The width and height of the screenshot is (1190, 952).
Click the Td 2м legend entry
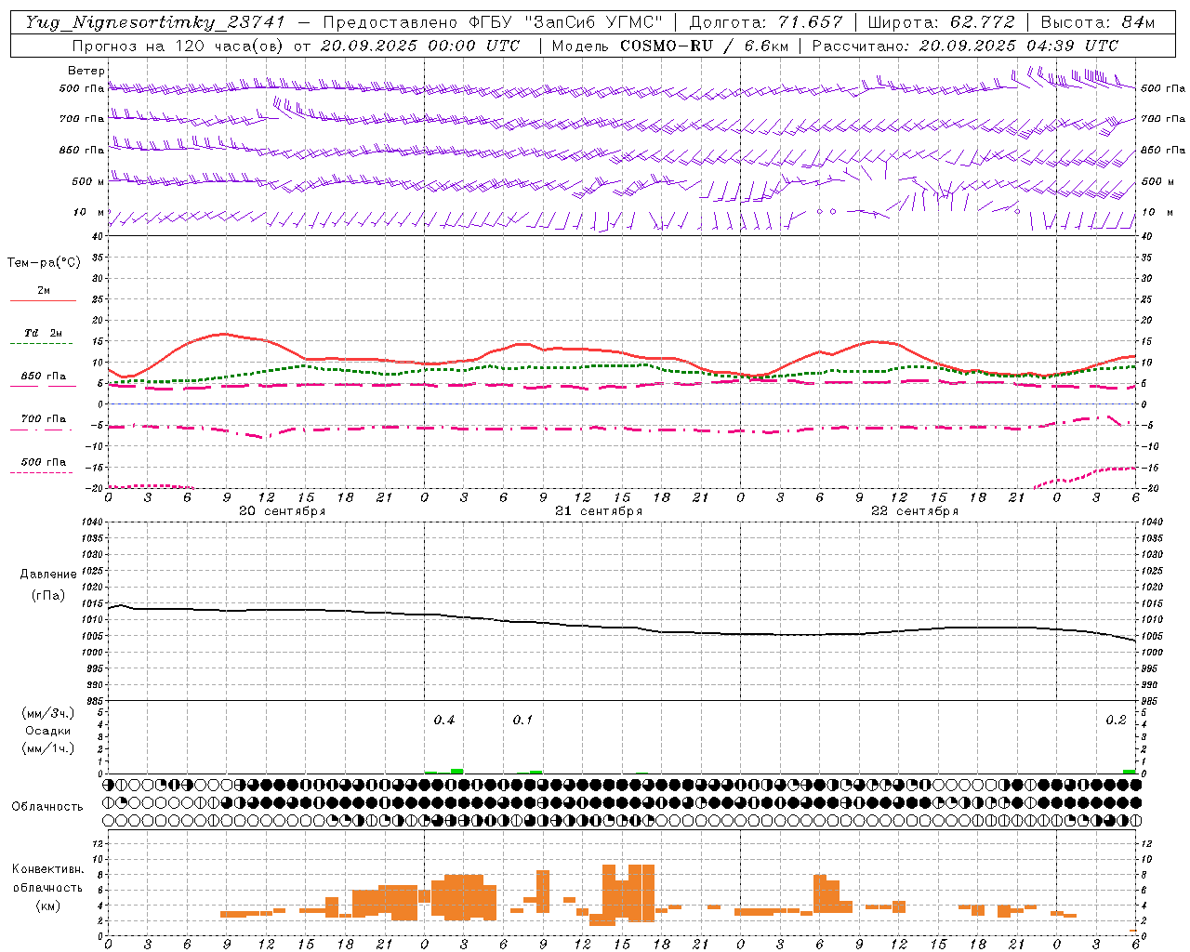point(44,333)
